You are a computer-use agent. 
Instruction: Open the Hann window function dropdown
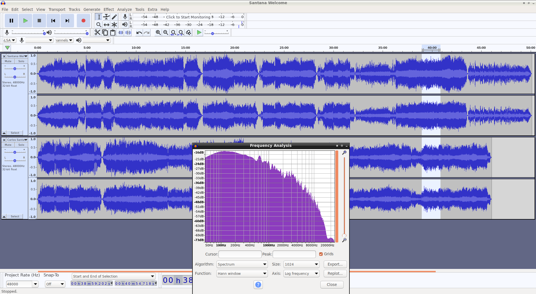click(x=242, y=273)
